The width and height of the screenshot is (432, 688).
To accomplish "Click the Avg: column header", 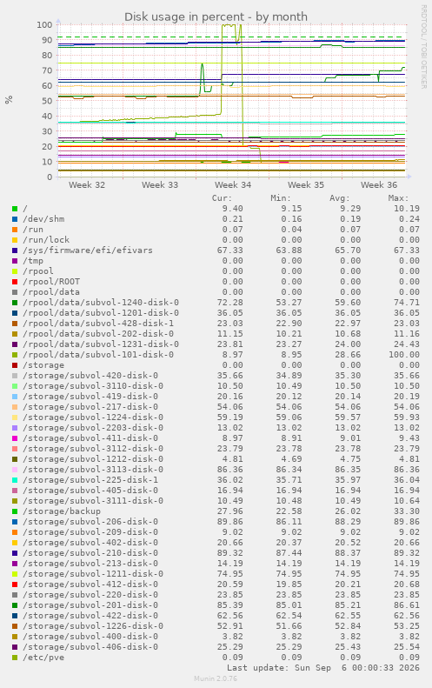I will 340,198.
